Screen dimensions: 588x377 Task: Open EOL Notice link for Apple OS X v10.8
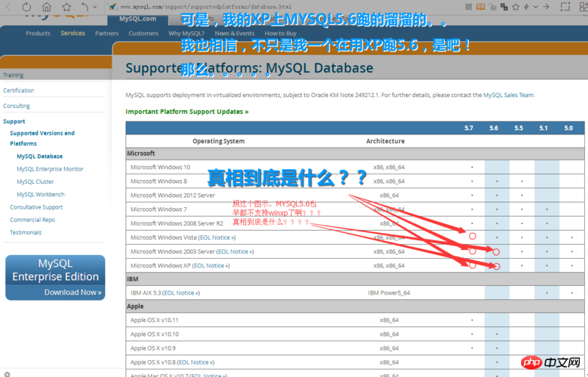[x=196, y=362]
